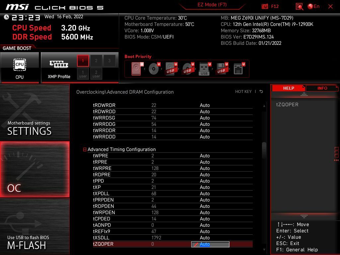Viewport: 340px width, 255px height.
Task: Click bottom grip handle of help panel
Action: click(x=304, y=216)
